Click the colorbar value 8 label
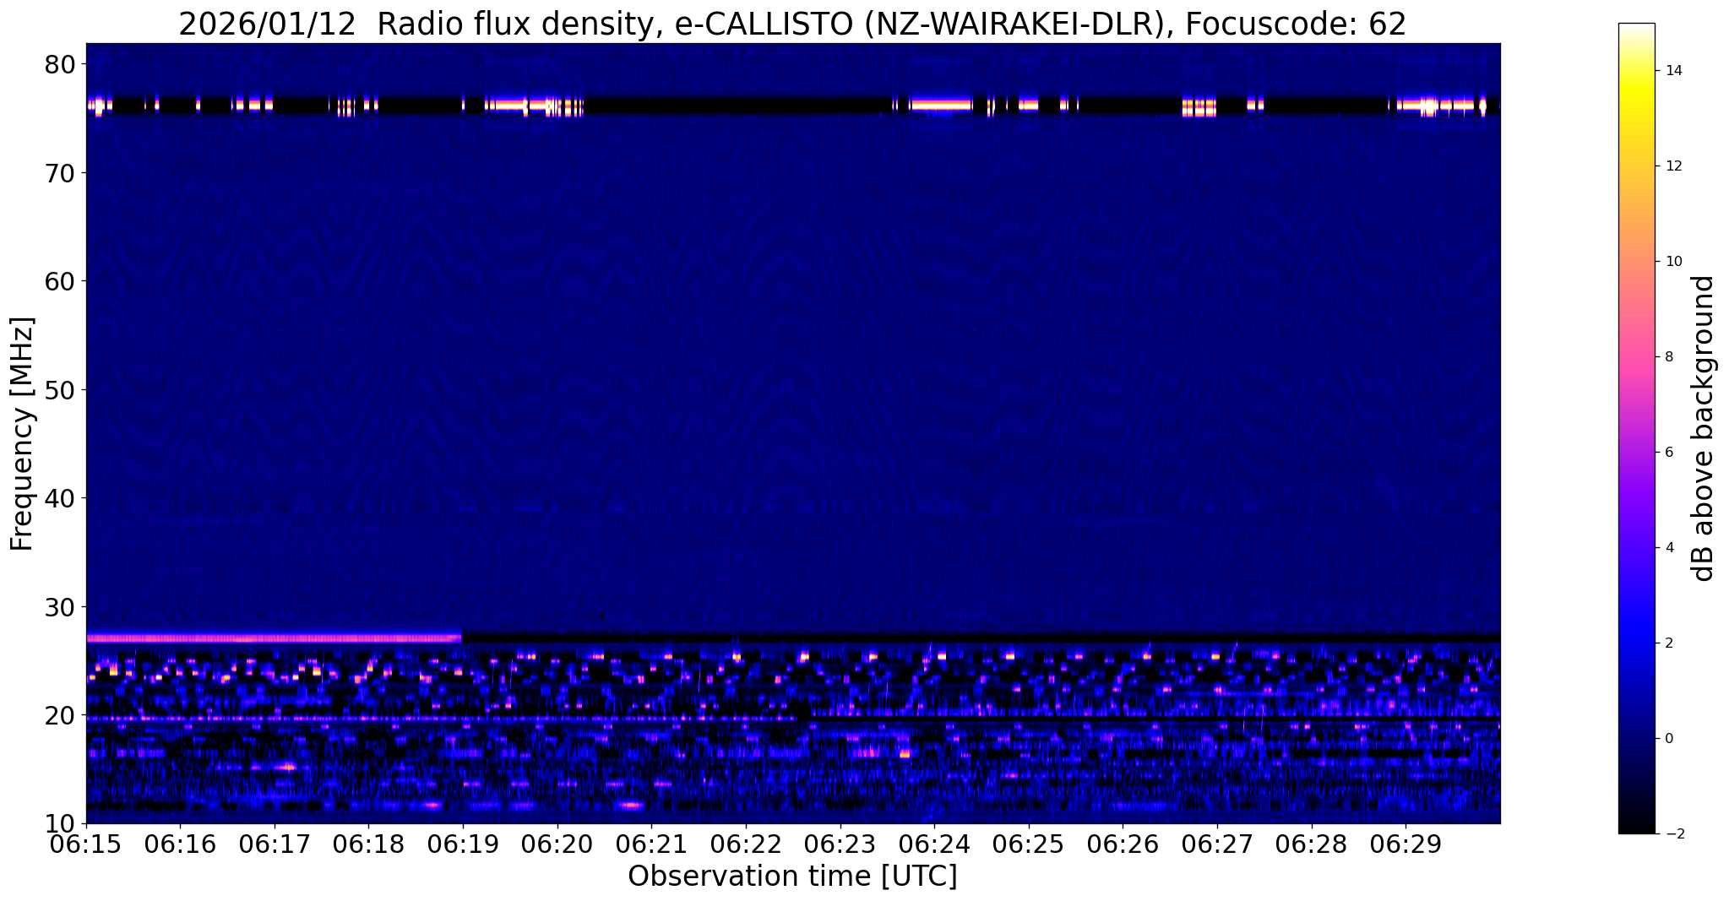Viewport: 1729px width, 901px height. click(x=1668, y=357)
